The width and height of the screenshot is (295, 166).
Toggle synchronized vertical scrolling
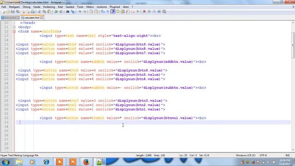91,12
